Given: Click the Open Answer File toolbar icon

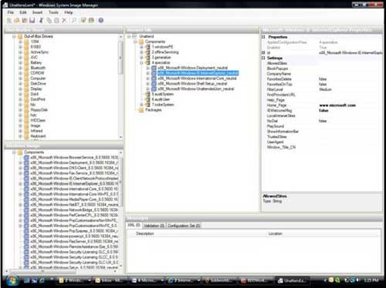Looking at the screenshot, I should 17,21.
